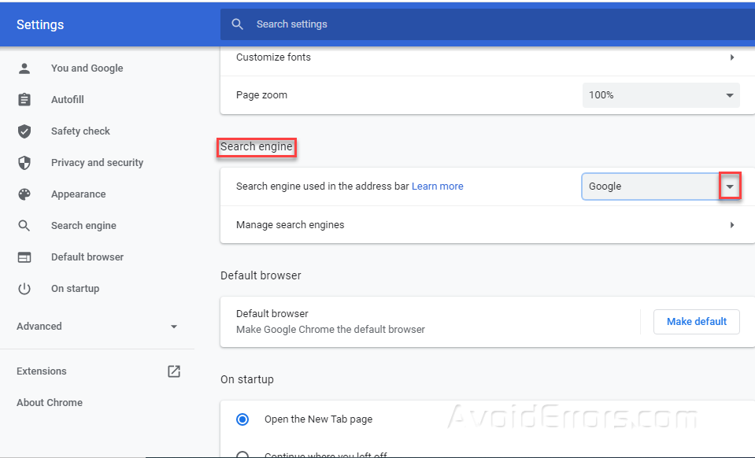Select Open the New Tab page radio

(242, 419)
